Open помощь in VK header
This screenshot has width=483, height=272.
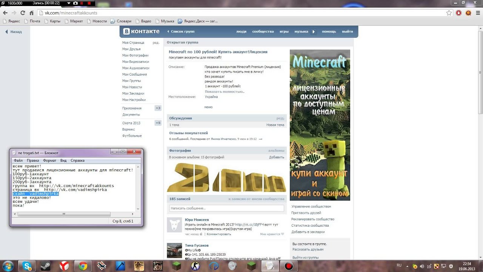(x=329, y=31)
